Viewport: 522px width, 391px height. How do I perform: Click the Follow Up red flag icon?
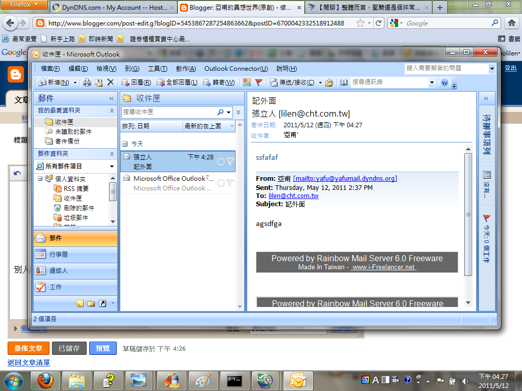pyautogui.click(x=259, y=82)
